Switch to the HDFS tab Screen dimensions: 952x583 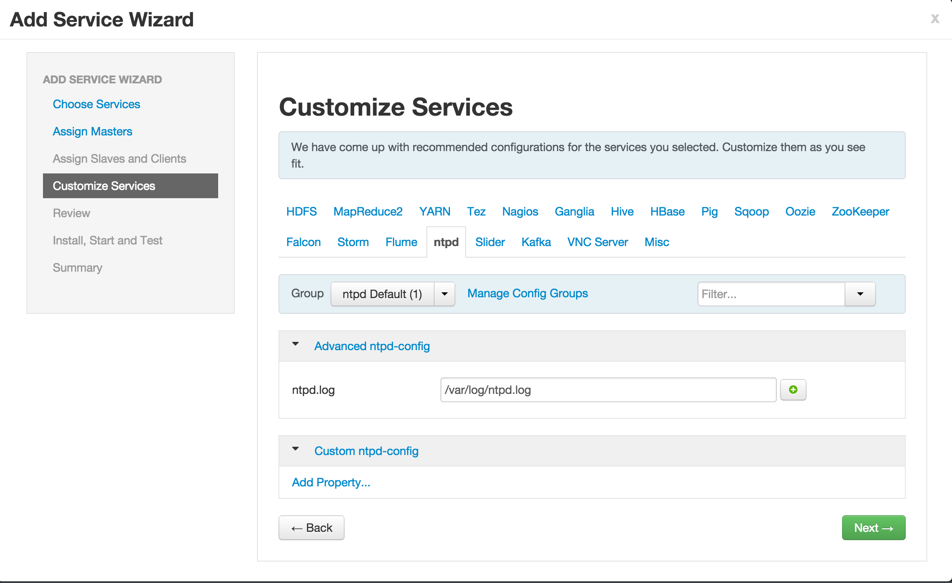pyautogui.click(x=301, y=211)
